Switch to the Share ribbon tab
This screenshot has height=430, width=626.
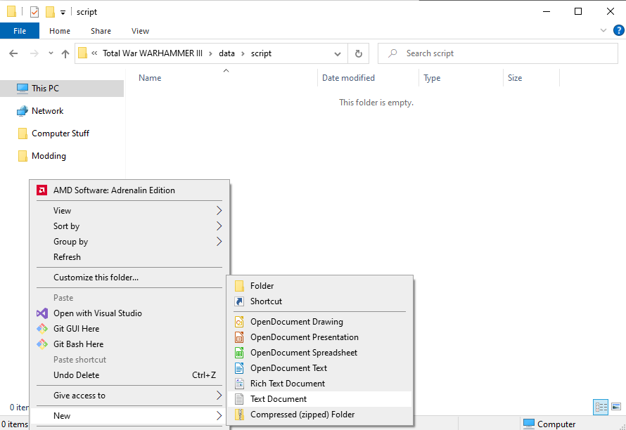101,31
